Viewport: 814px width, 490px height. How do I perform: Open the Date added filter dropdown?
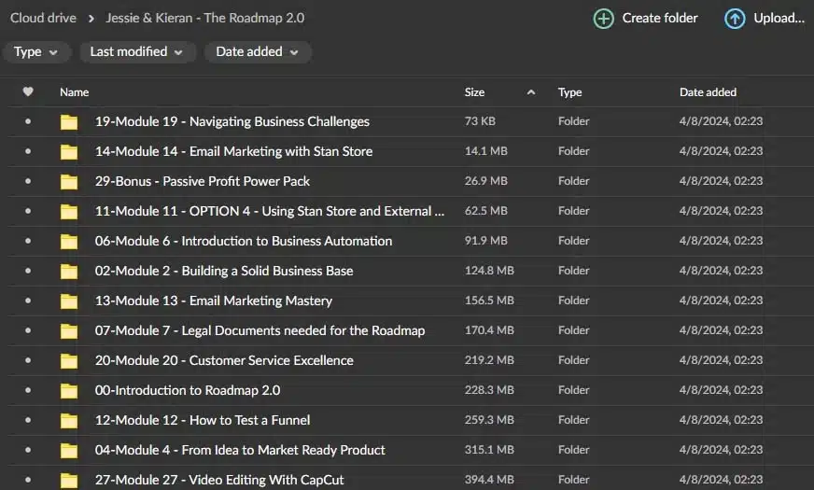(x=258, y=52)
